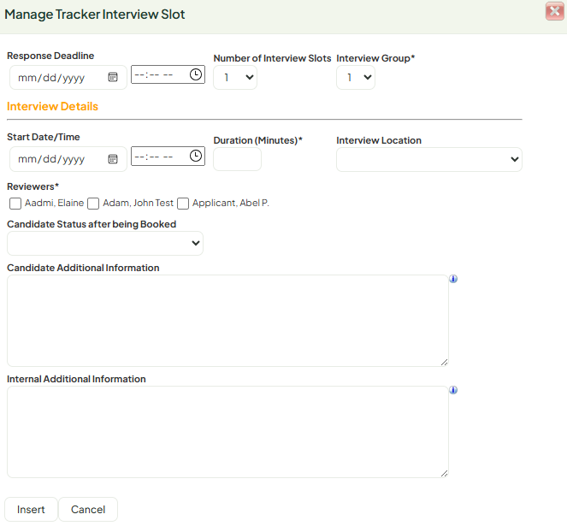Click the Interview Details heading
This screenshot has height=532, width=567.
(x=52, y=106)
